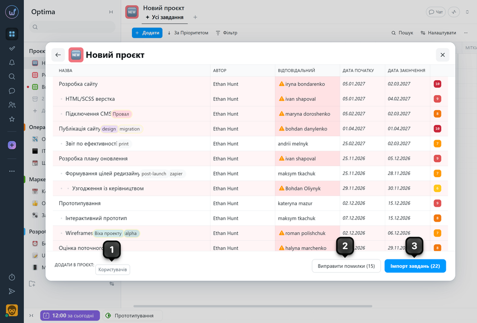Click the Optima search field
Screen dimensions: 477x323
(73, 27)
